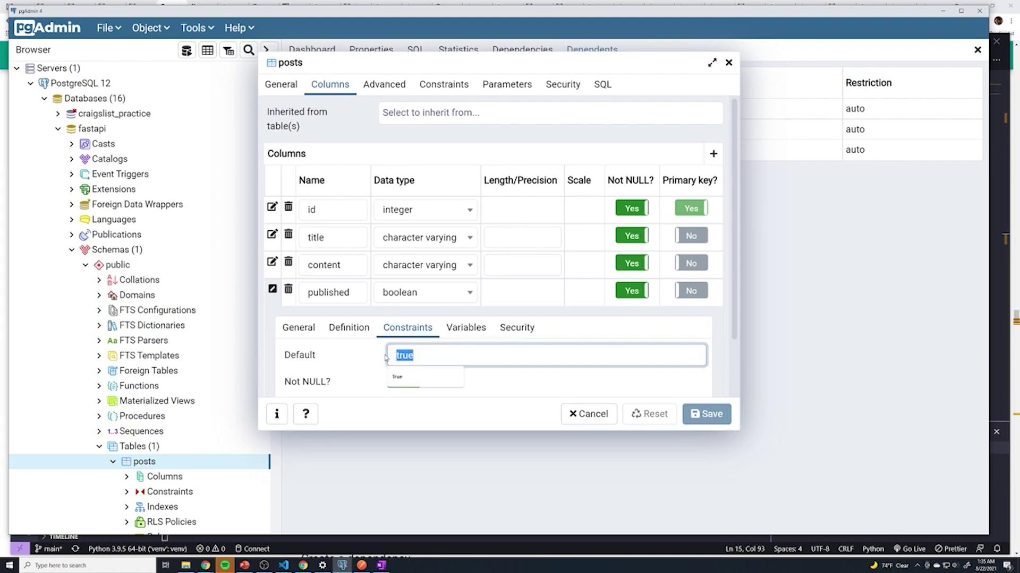
Task: Click the Query Tool database icon in Browser toolbar
Action: [x=186, y=50]
